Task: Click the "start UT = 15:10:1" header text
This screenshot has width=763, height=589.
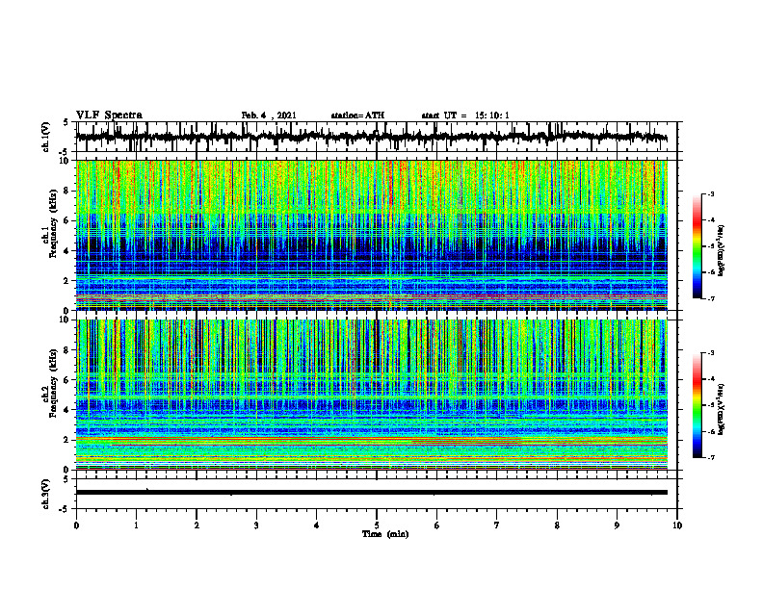Action: coord(465,115)
